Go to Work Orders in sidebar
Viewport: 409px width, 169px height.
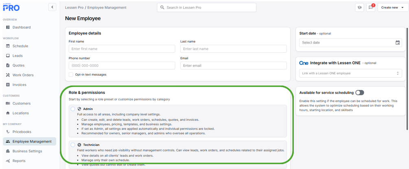pos(23,75)
